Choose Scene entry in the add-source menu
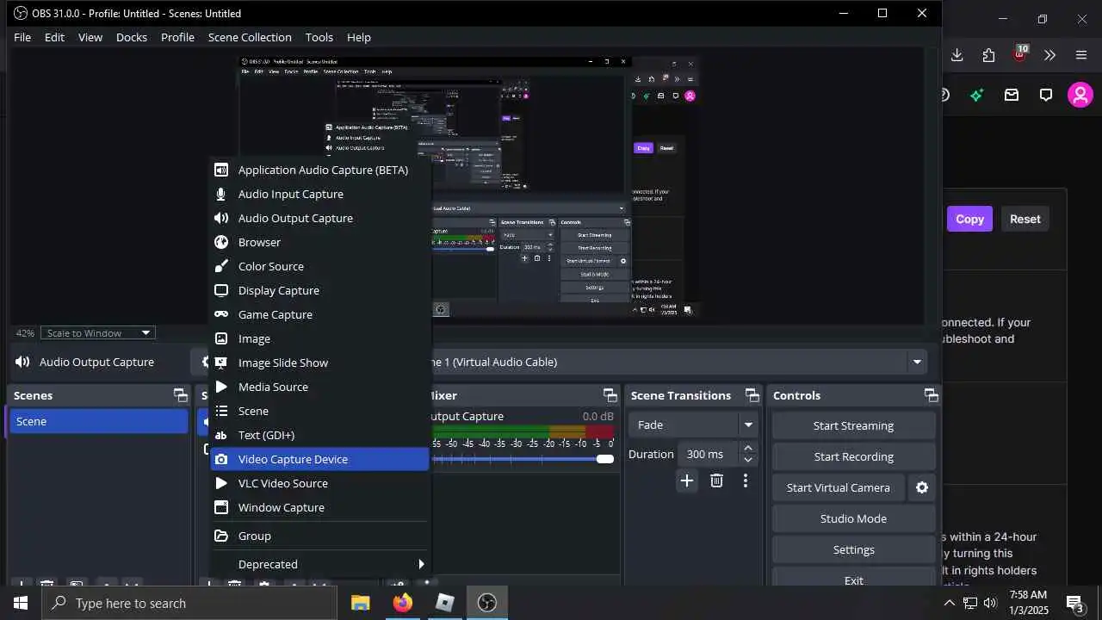The image size is (1102, 620). tap(319, 411)
